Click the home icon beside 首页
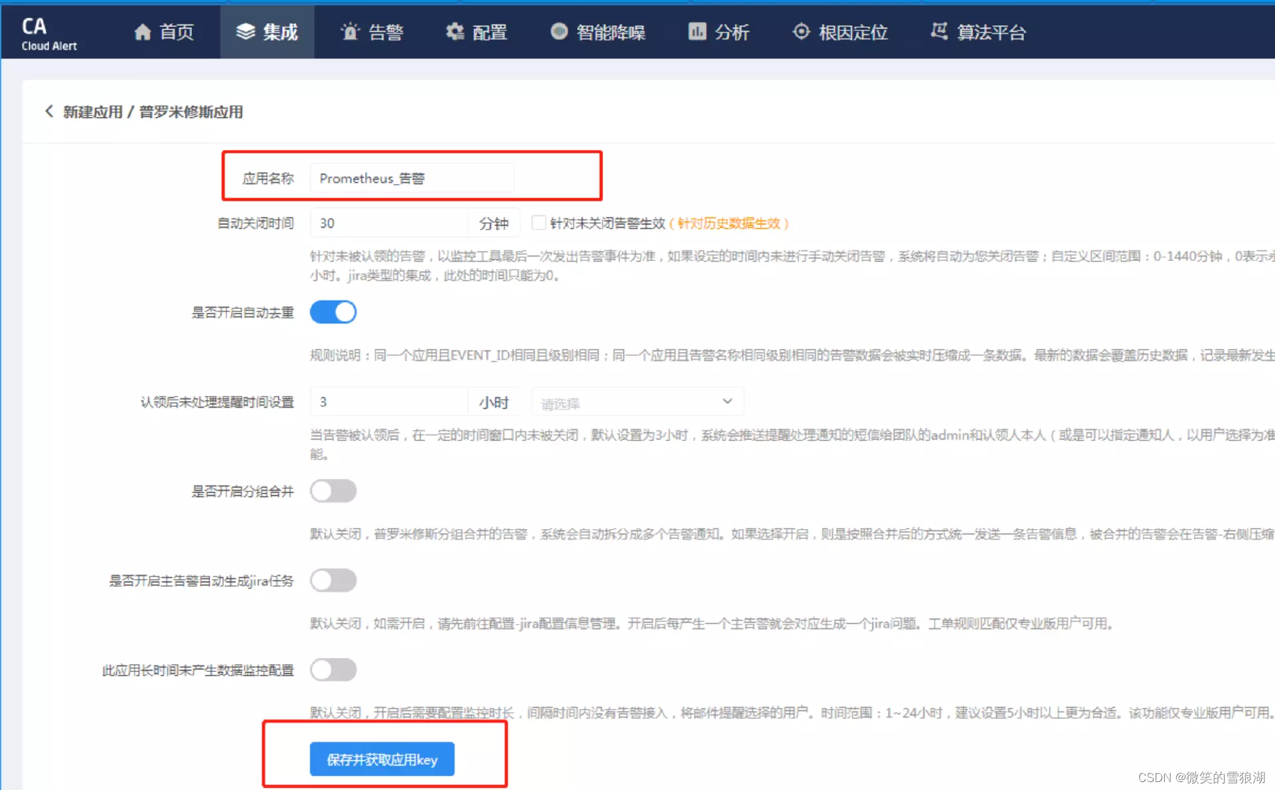The image size is (1275, 790). coord(142,32)
